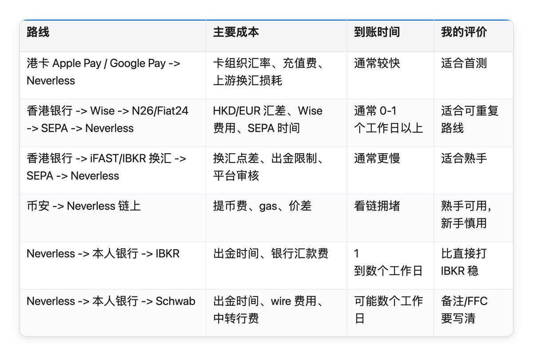The width and height of the screenshot is (533, 356).
Task: Select the 本人银行 -> IBKR route cell
Action: tap(112, 265)
